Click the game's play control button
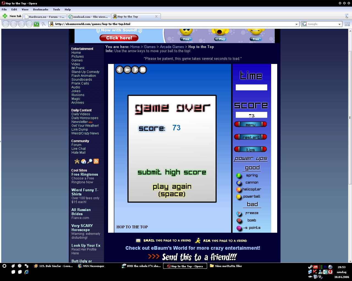Image resolution: width=352 pixels, height=281 pixels. coord(127,70)
